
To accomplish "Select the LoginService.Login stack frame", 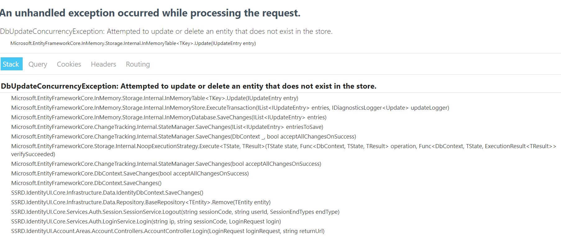I will (x=146, y=221).
